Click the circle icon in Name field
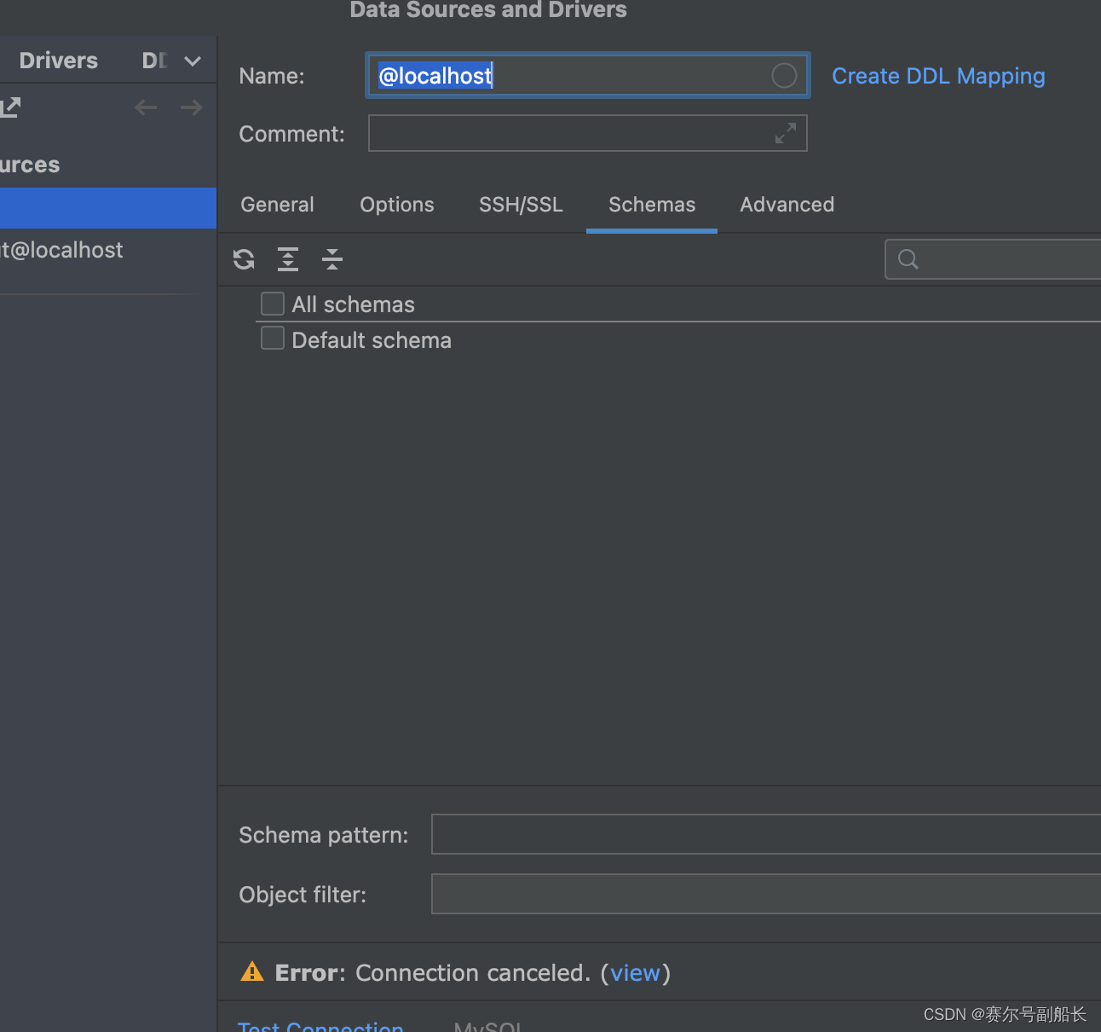The width and height of the screenshot is (1101, 1032). pyautogui.click(x=784, y=76)
